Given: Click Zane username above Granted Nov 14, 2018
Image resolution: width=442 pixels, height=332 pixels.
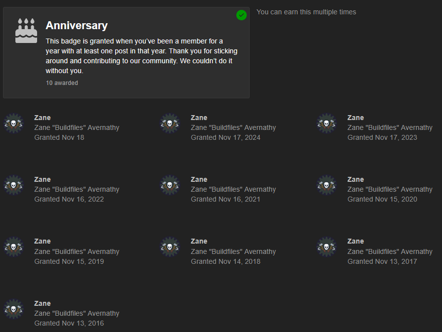Looking at the screenshot, I should coord(199,241).
